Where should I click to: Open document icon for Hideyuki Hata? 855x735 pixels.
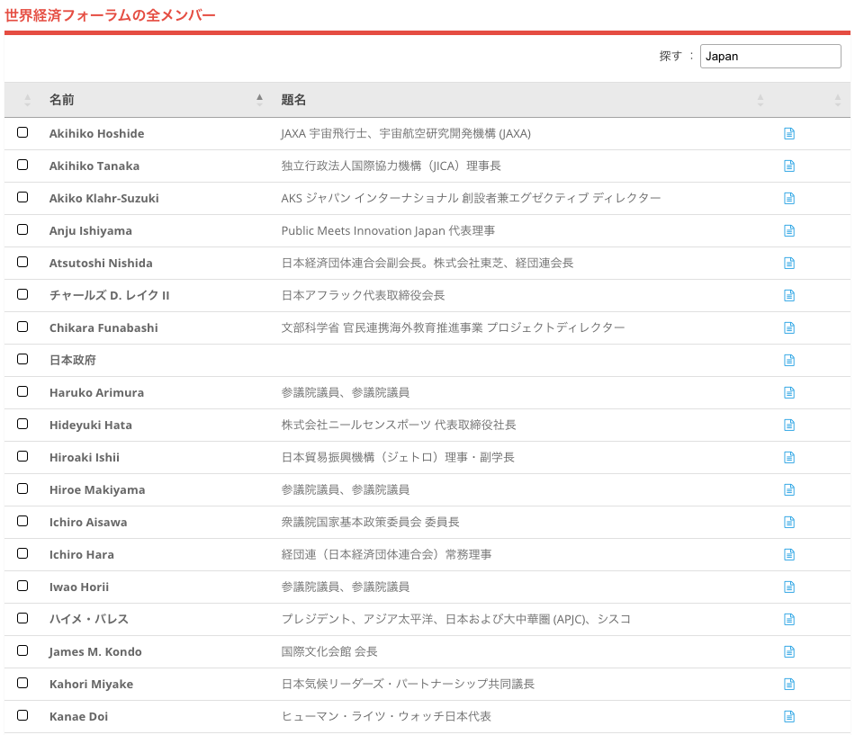coord(789,426)
